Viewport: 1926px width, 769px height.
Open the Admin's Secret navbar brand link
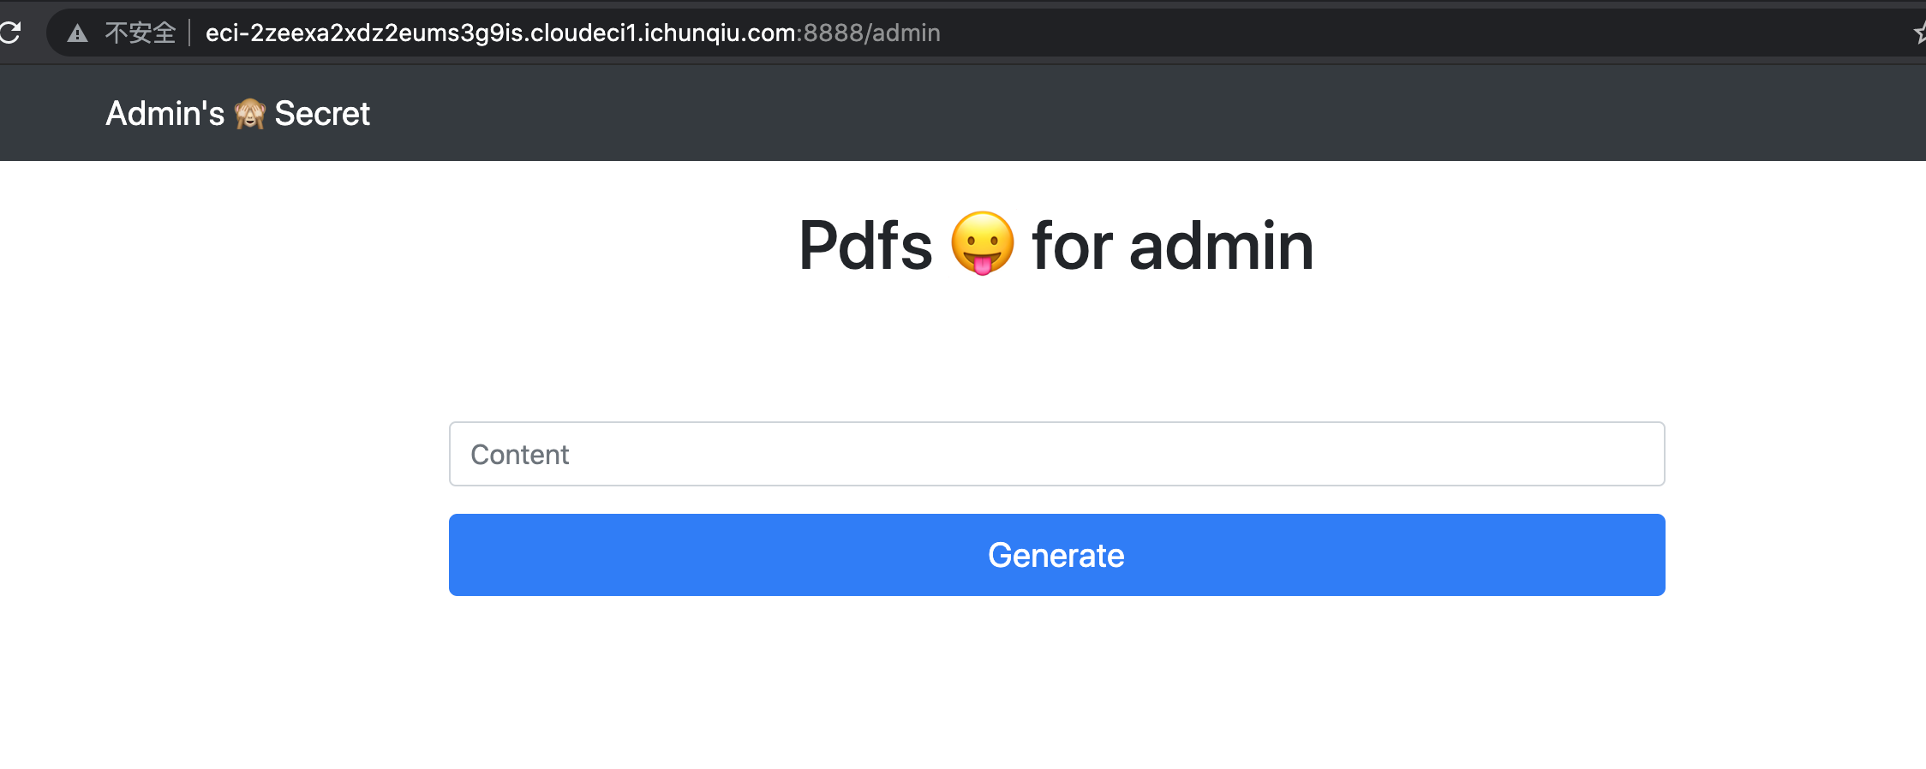pos(238,113)
